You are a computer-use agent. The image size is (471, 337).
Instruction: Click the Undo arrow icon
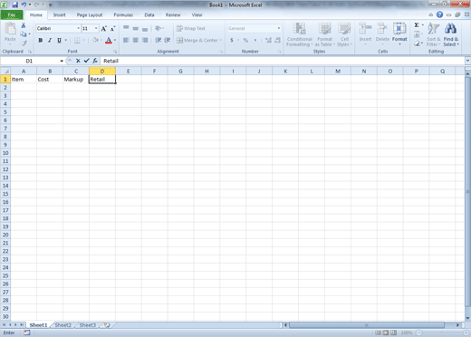[x=24, y=5]
